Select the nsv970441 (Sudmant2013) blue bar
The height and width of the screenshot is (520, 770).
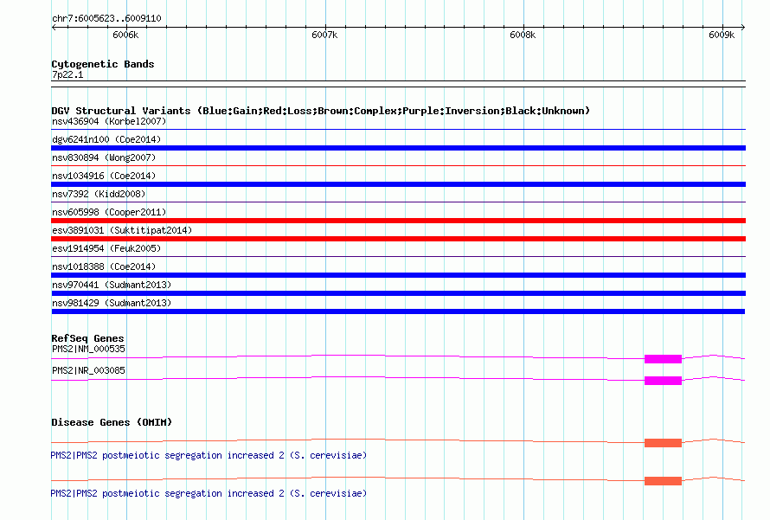[398, 293]
